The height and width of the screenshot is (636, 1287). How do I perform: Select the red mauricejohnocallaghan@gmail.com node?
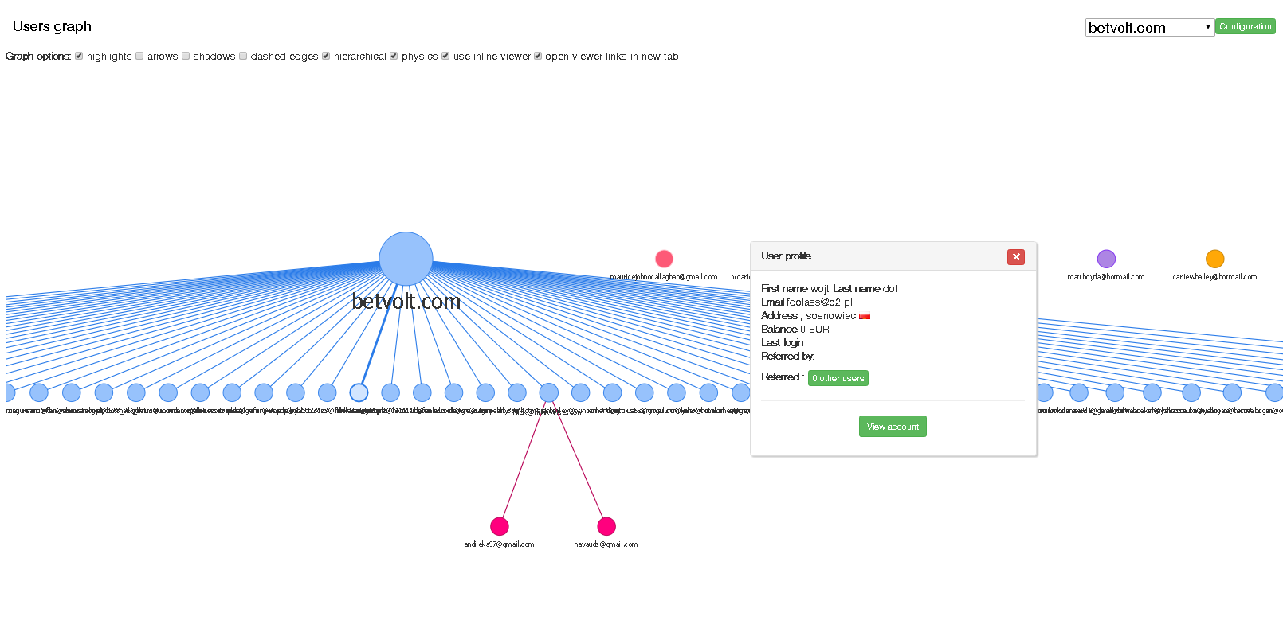(664, 259)
